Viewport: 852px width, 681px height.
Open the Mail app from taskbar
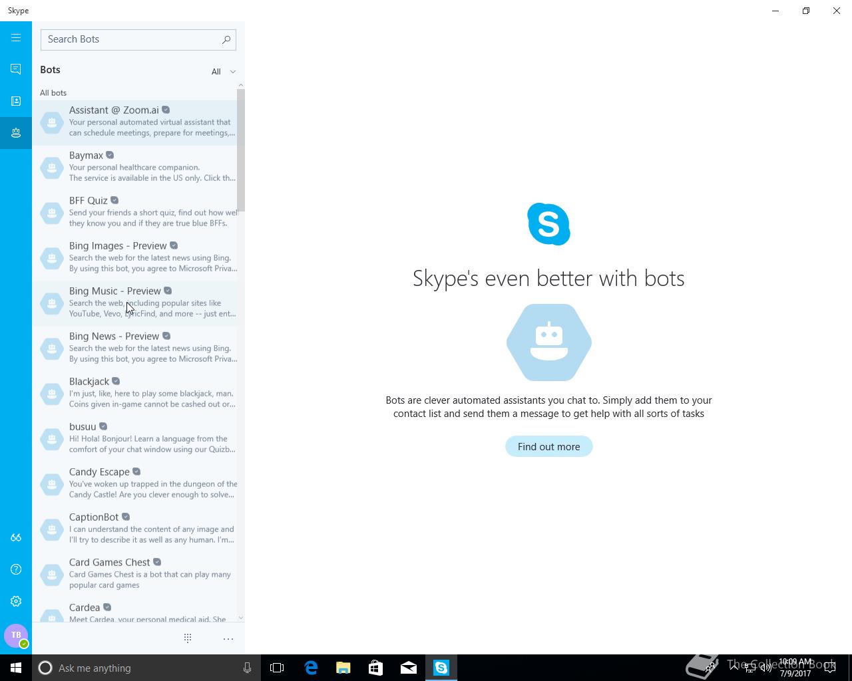(409, 668)
